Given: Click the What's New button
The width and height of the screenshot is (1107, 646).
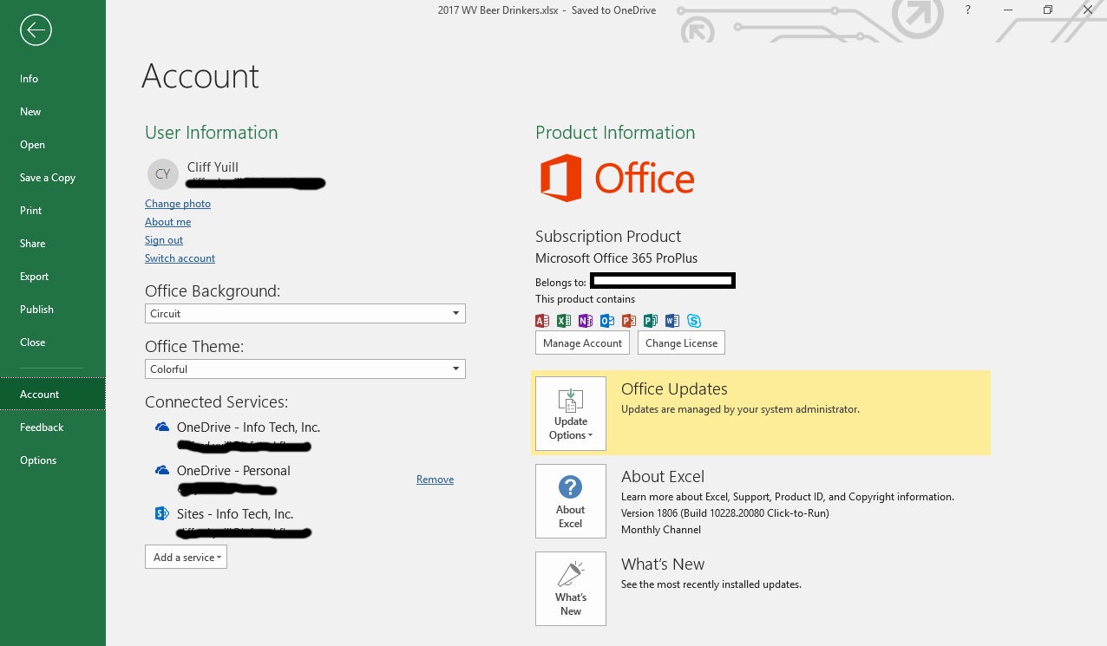Looking at the screenshot, I should [571, 589].
